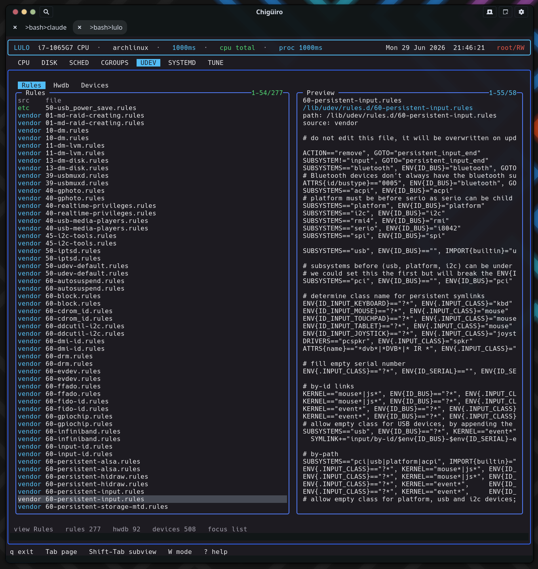Select the Rules subview tab
The image size is (538, 569).
coord(32,85)
